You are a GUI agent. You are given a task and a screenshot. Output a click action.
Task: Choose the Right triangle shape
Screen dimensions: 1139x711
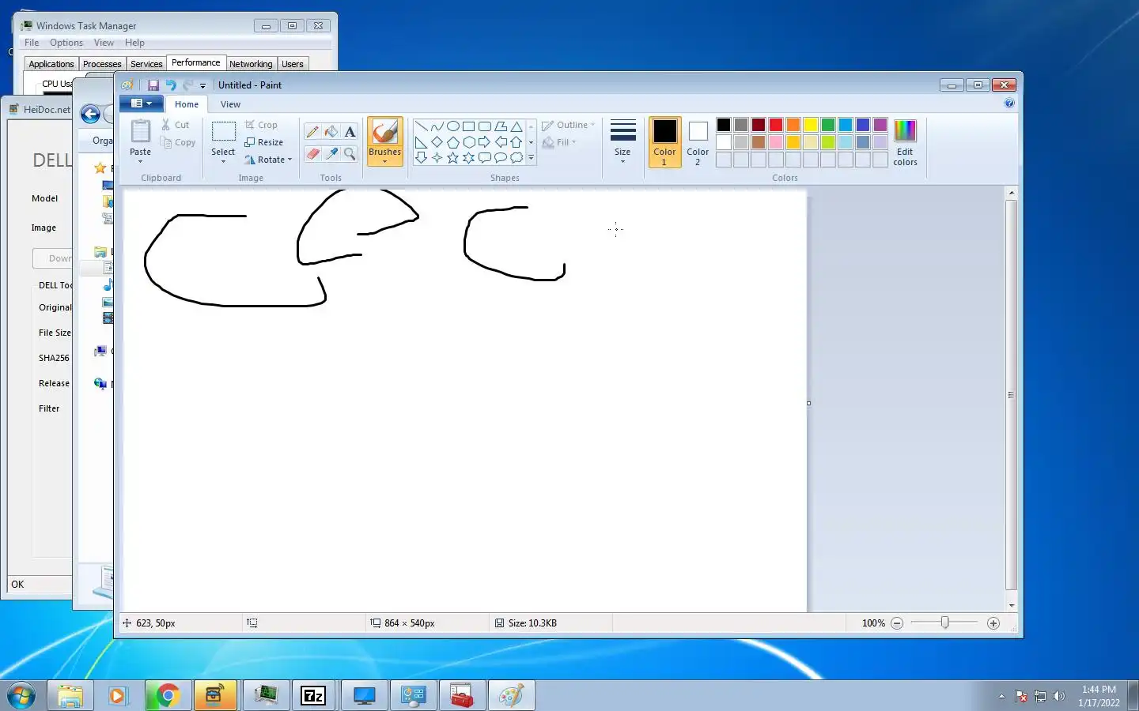coord(421,142)
